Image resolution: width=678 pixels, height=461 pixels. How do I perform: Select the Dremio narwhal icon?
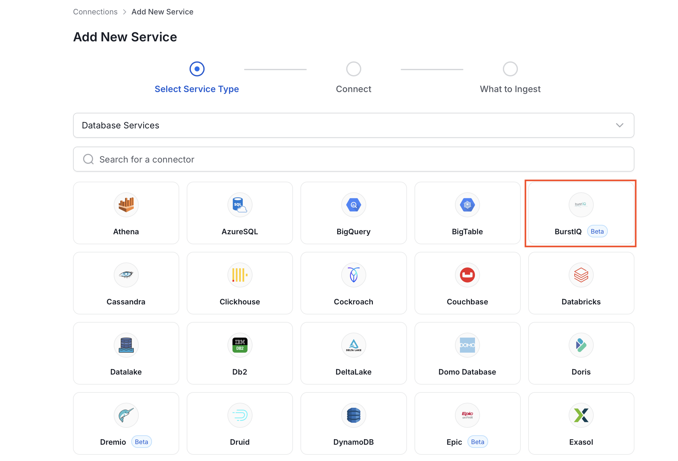click(x=126, y=415)
